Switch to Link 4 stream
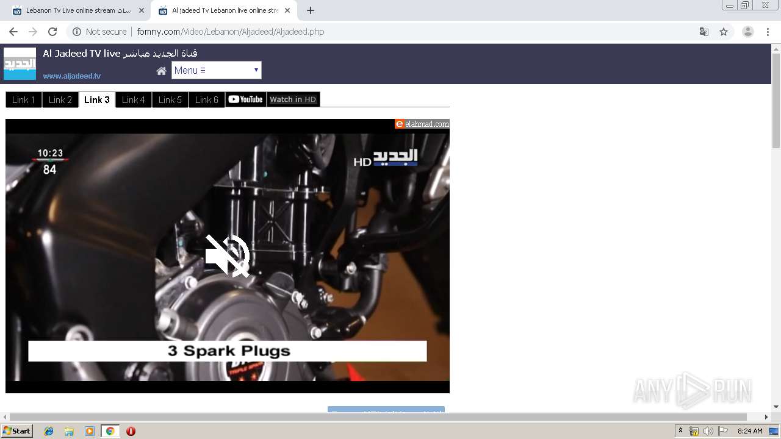 click(134, 99)
